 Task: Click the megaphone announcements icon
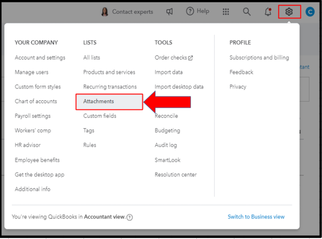(170, 11)
